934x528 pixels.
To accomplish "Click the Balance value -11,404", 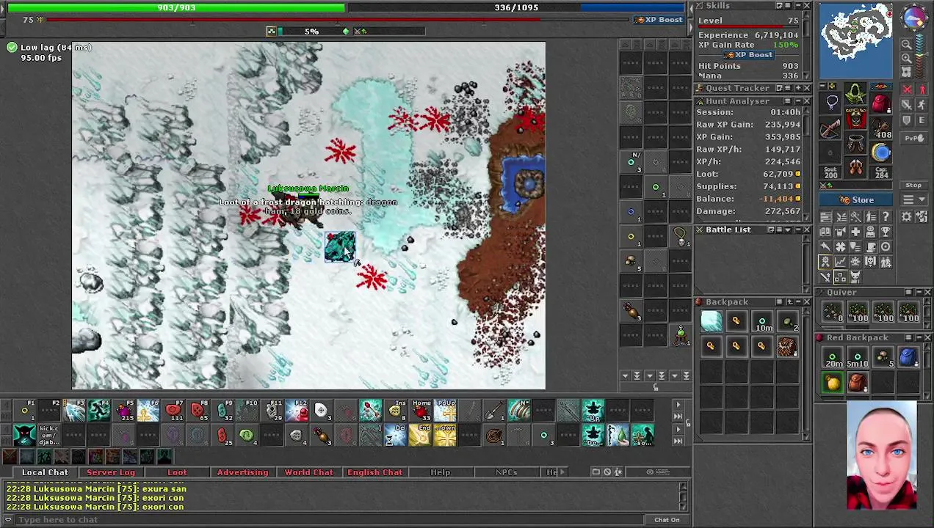I will (x=775, y=199).
